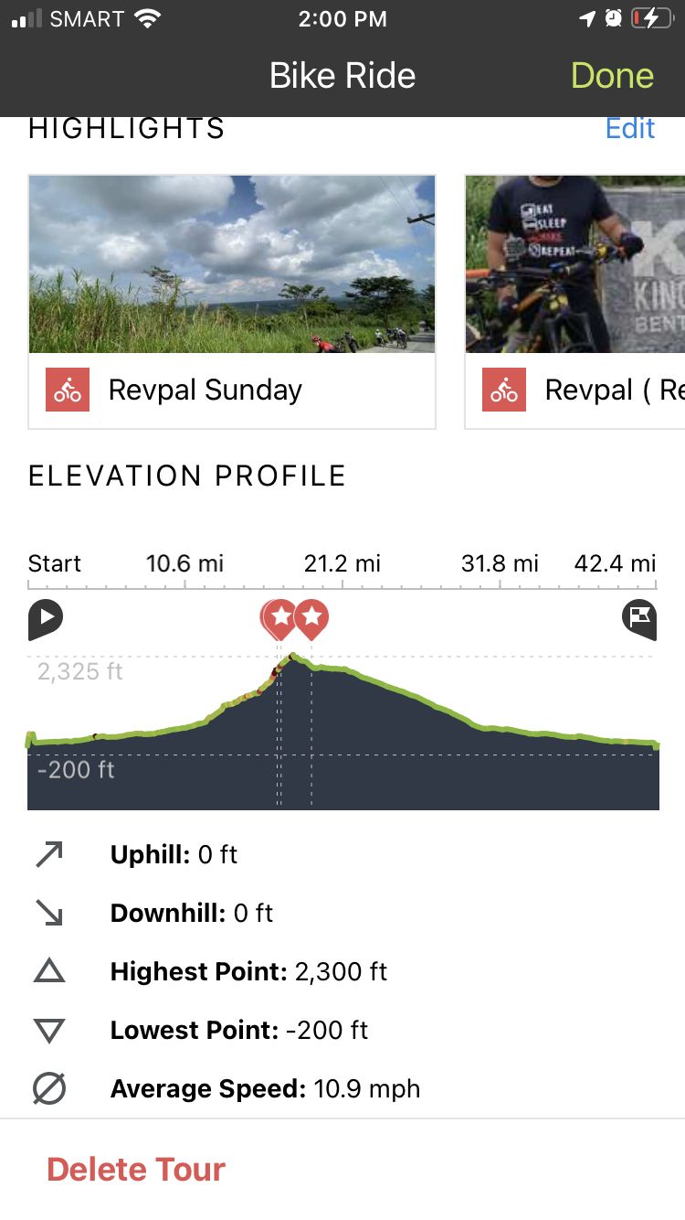The image size is (685, 1220).
Task: Tap the Delete Tour button
Action: point(136,1170)
